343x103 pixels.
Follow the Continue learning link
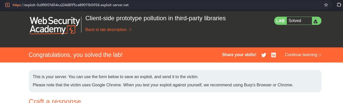[x=301, y=55]
